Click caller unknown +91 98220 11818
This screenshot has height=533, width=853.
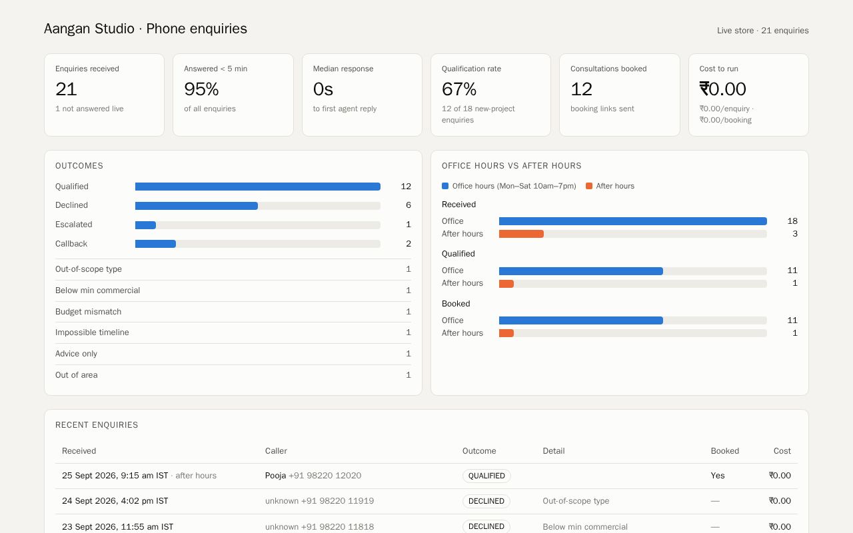click(x=319, y=527)
